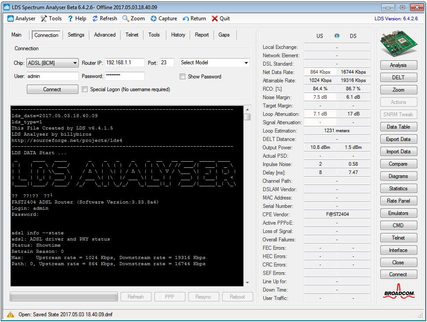Enable the Show Password checkbox
Screen dimensions: 427x322
[x=182, y=77]
